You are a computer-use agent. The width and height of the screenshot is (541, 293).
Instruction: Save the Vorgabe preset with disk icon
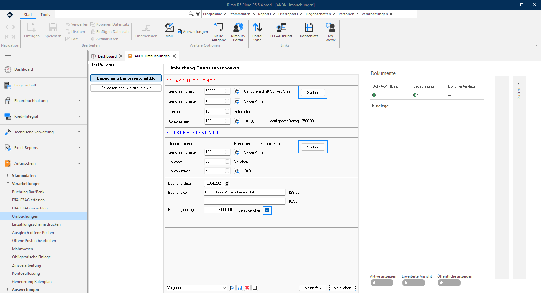[x=240, y=288]
